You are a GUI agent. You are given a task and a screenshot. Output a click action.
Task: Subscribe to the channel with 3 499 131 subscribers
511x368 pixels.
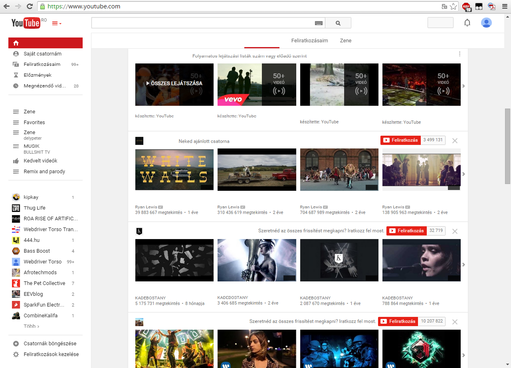coord(401,140)
